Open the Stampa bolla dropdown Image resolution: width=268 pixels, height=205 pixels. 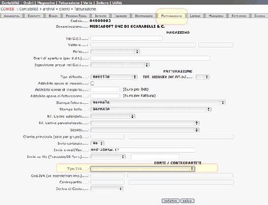151,109
